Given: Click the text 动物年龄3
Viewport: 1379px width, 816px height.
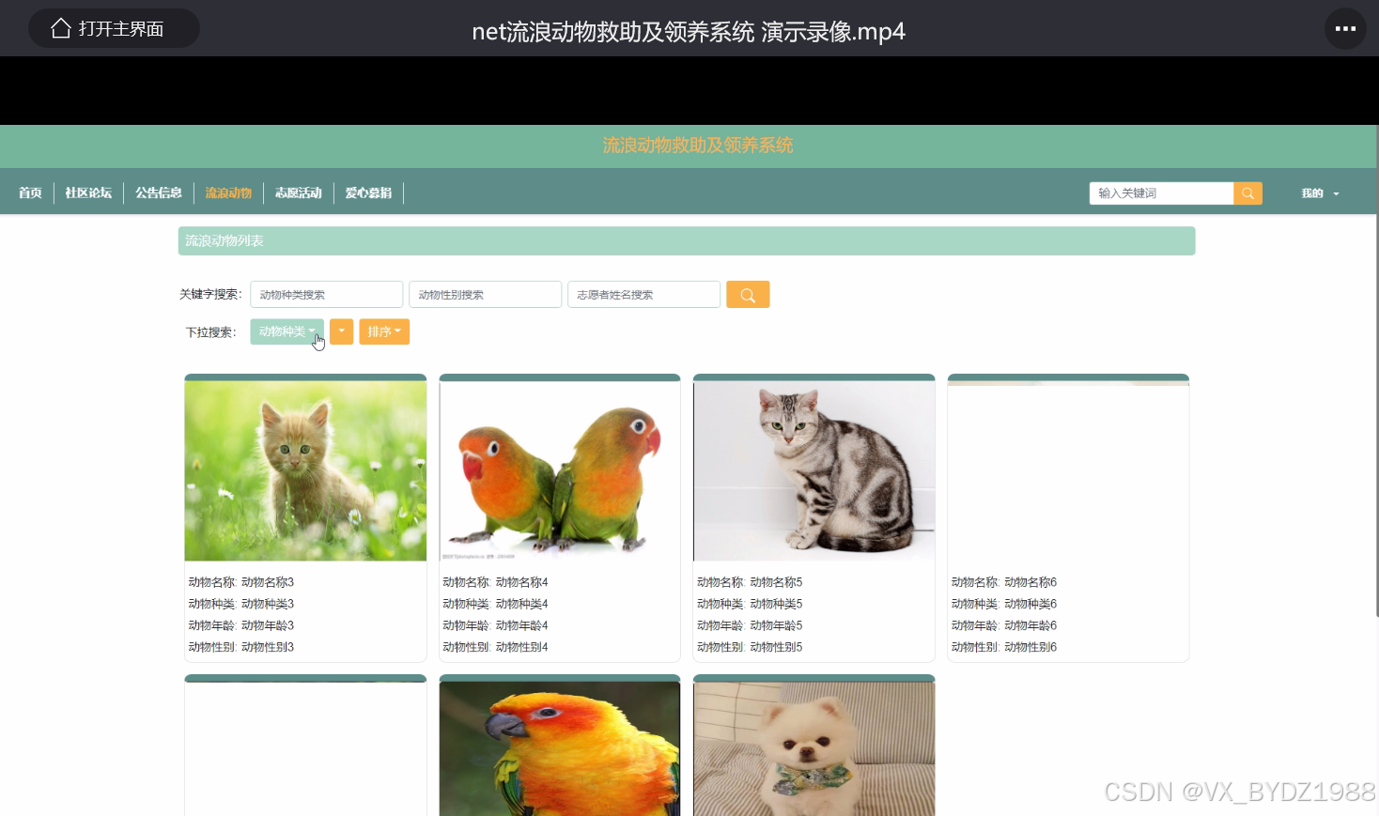Looking at the screenshot, I should (x=268, y=625).
